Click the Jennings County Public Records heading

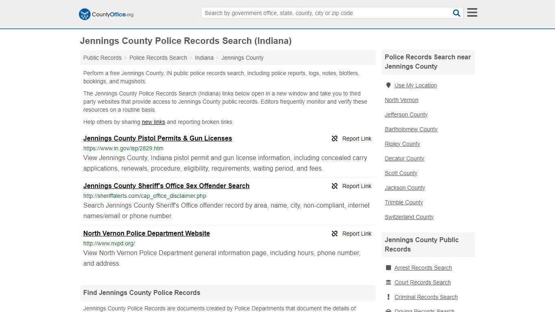point(422,245)
